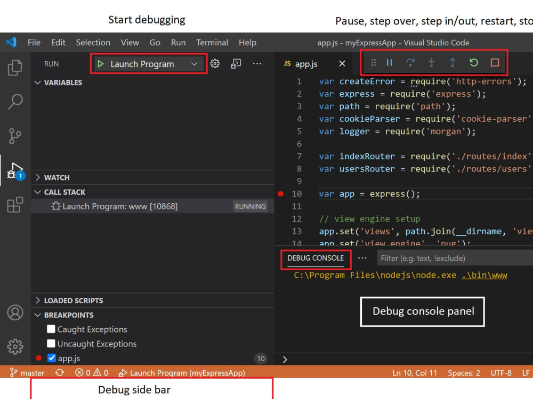This screenshot has width=533, height=399.
Task: Stop debugging with the red square
Action: pyautogui.click(x=494, y=62)
